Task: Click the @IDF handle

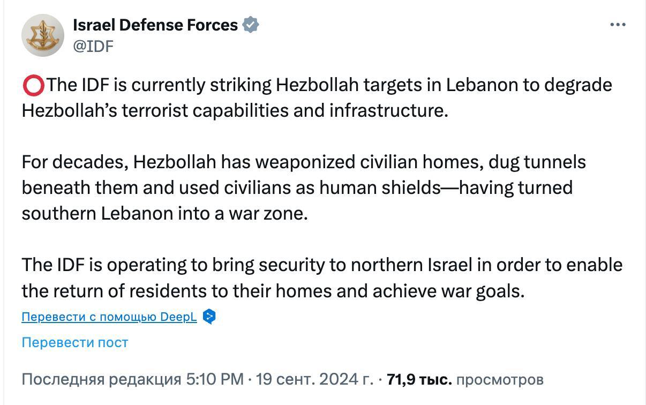Action: [93, 46]
